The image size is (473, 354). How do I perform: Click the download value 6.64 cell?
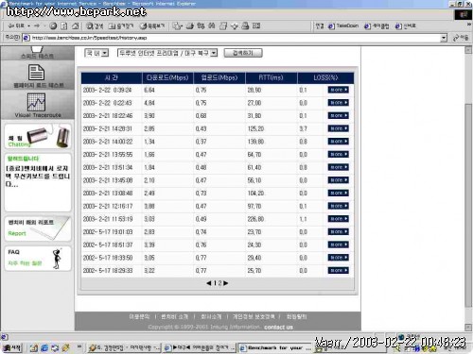(149, 90)
